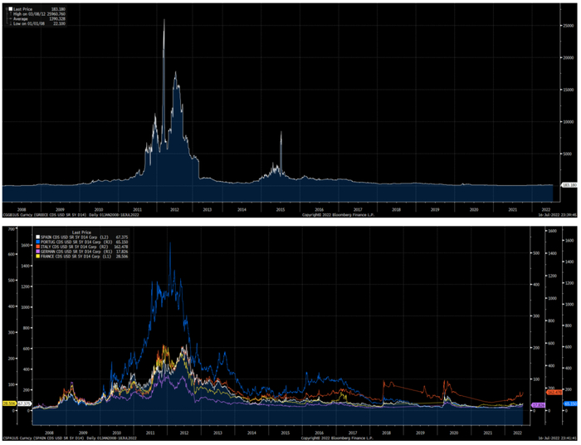Click the yellow FRANCE CDS legend swatch

click(38, 256)
